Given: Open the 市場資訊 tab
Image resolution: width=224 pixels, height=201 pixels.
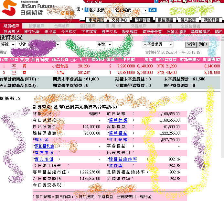Looking at the screenshot, I should click(x=96, y=20).
